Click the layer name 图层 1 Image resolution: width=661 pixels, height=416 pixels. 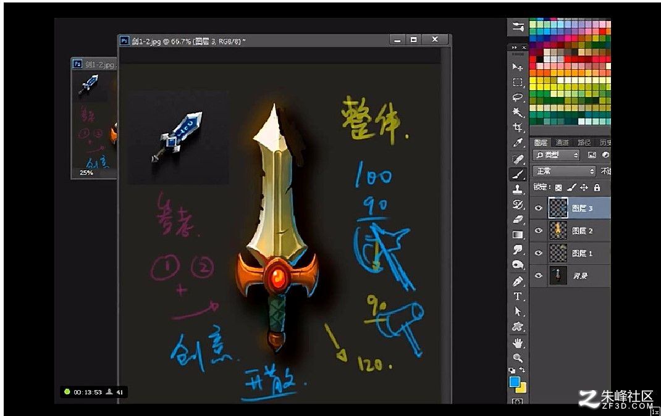pos(582,253)
